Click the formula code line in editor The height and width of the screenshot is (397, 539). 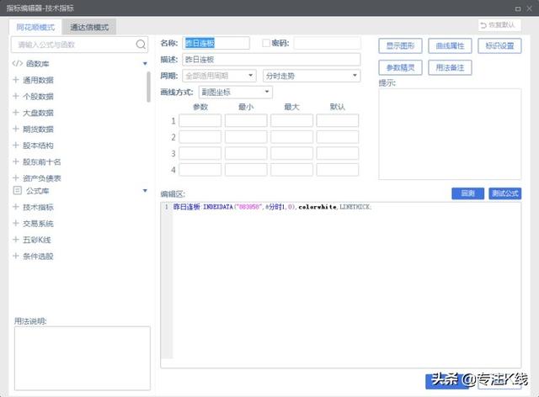[272, 207]
